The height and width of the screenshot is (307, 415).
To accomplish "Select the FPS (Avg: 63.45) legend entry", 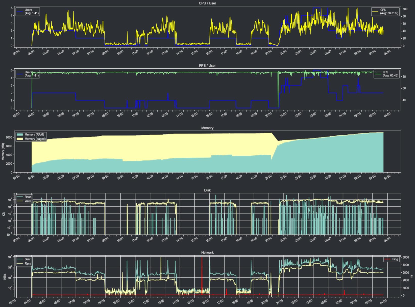I will pos(387,74).
